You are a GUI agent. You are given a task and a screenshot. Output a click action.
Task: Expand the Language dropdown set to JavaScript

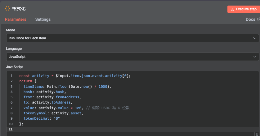pos(132,57)
